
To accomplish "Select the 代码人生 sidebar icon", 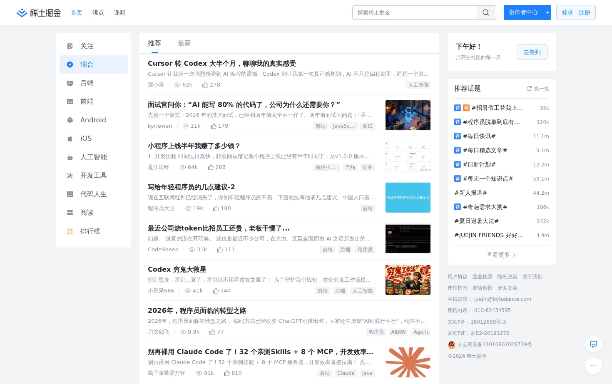I will pyautogui.click(x=70, y=194).
